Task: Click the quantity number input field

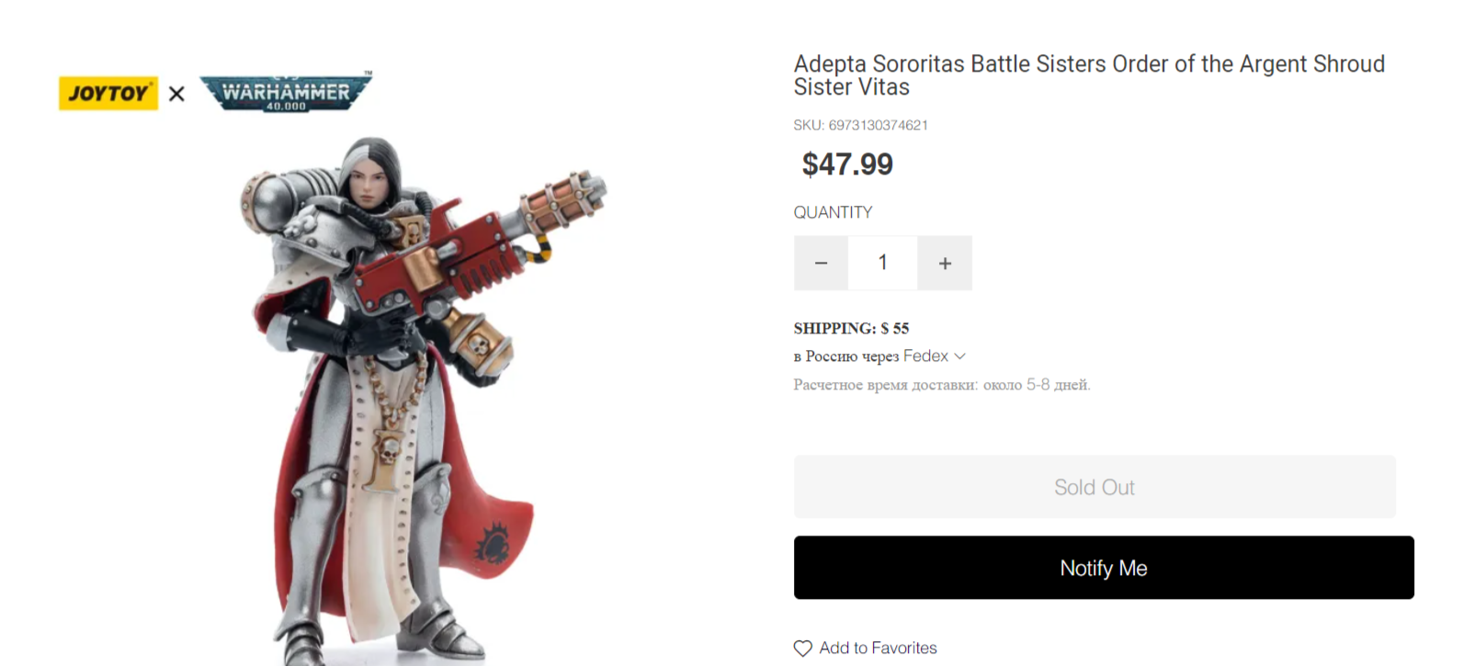Action: (x=882, y=264)
